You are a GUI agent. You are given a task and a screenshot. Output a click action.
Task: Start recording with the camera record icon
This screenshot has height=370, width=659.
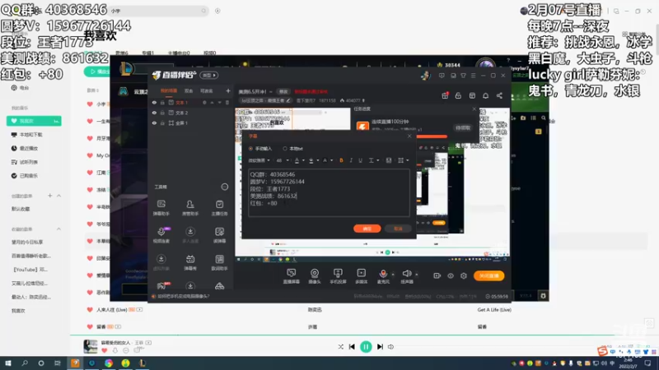437,275
